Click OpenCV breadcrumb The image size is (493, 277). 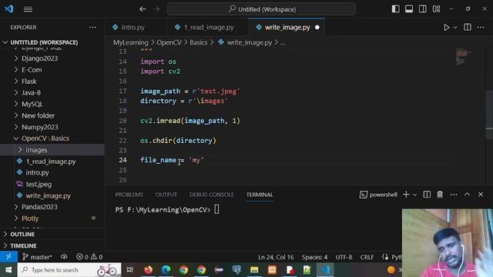click(169, 42)
